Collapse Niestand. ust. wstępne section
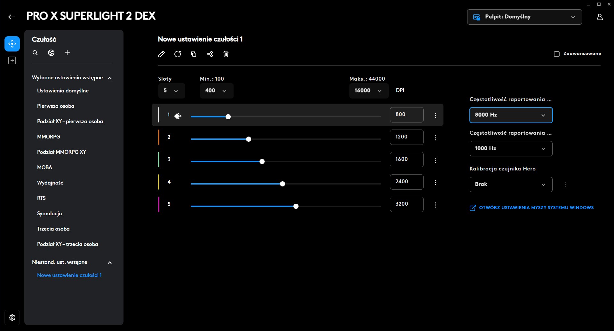This screenshot has height=331, width=614. [x=110, y=263]
